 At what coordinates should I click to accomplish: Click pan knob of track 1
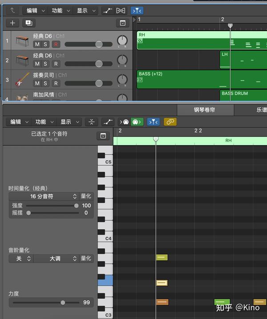[122, 40]
